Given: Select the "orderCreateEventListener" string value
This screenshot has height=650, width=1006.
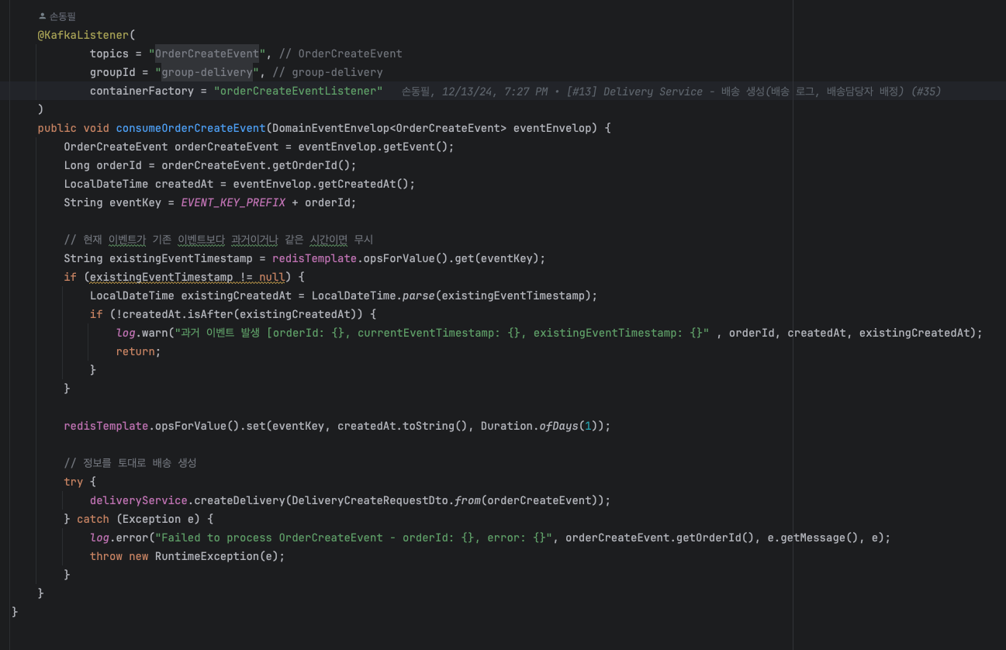Looking at the screenshot, I should point(299,91).
